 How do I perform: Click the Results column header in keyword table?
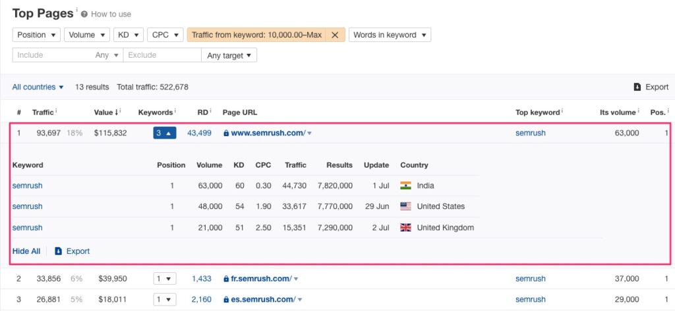point(339,165)
